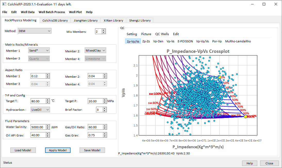Click the Load Model button
This screenshot has width=282, height=168.
[23, 150]
